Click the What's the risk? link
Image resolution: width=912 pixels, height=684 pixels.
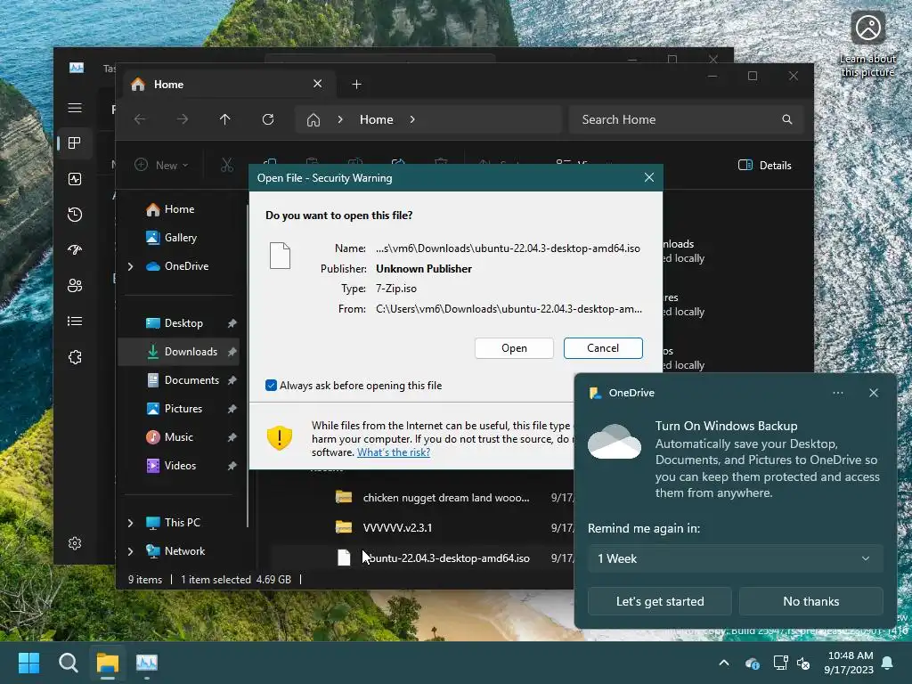pos(393,452)
